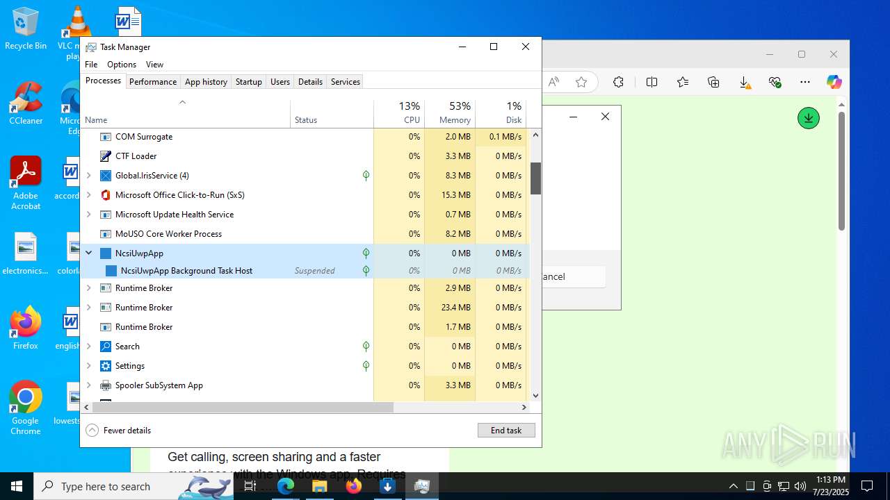Click the eco leaf icon for Global.IrisService

click(x=366, y=176)
